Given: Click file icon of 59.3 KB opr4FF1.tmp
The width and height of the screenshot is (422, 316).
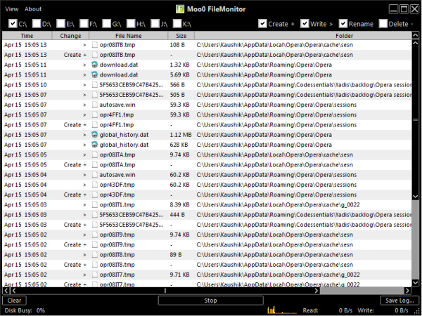Looking at the screenshot, I should (x=94, y=114).
